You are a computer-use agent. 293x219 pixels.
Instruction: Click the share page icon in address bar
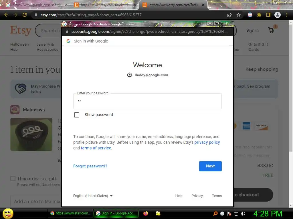tap(229, 15)
